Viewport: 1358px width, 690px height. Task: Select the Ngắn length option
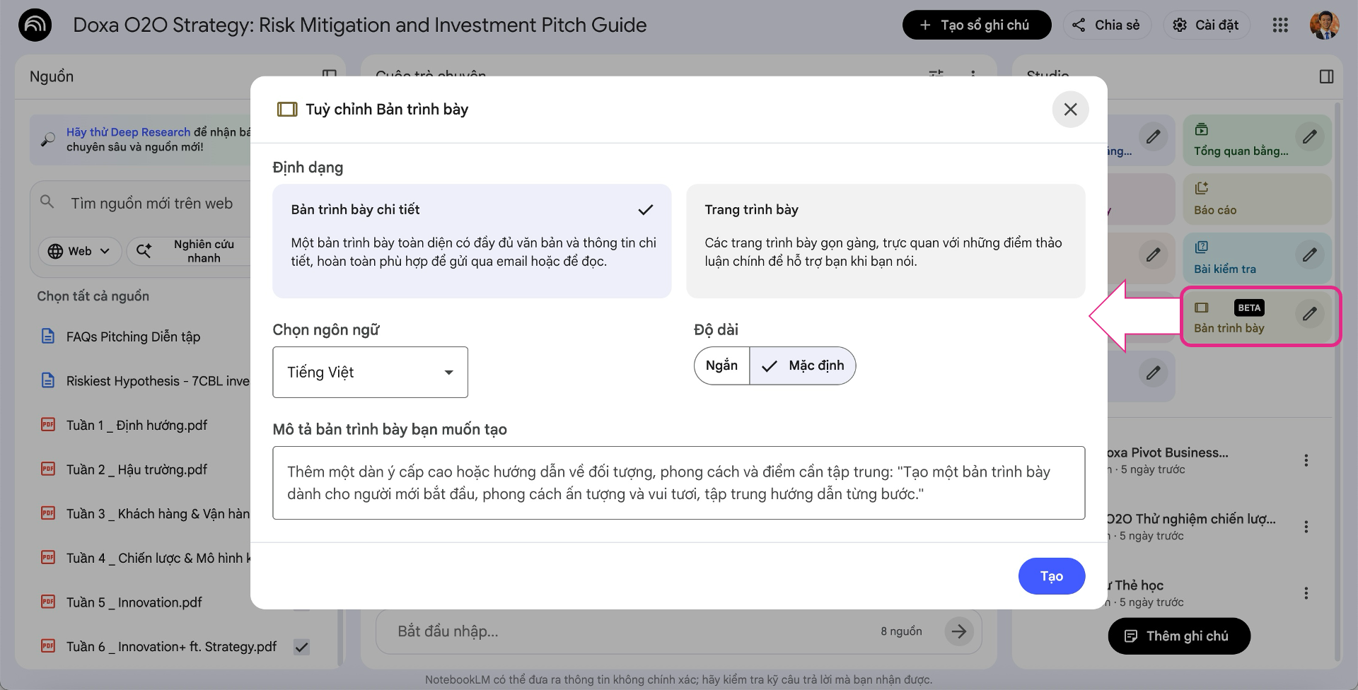(721, 366)
